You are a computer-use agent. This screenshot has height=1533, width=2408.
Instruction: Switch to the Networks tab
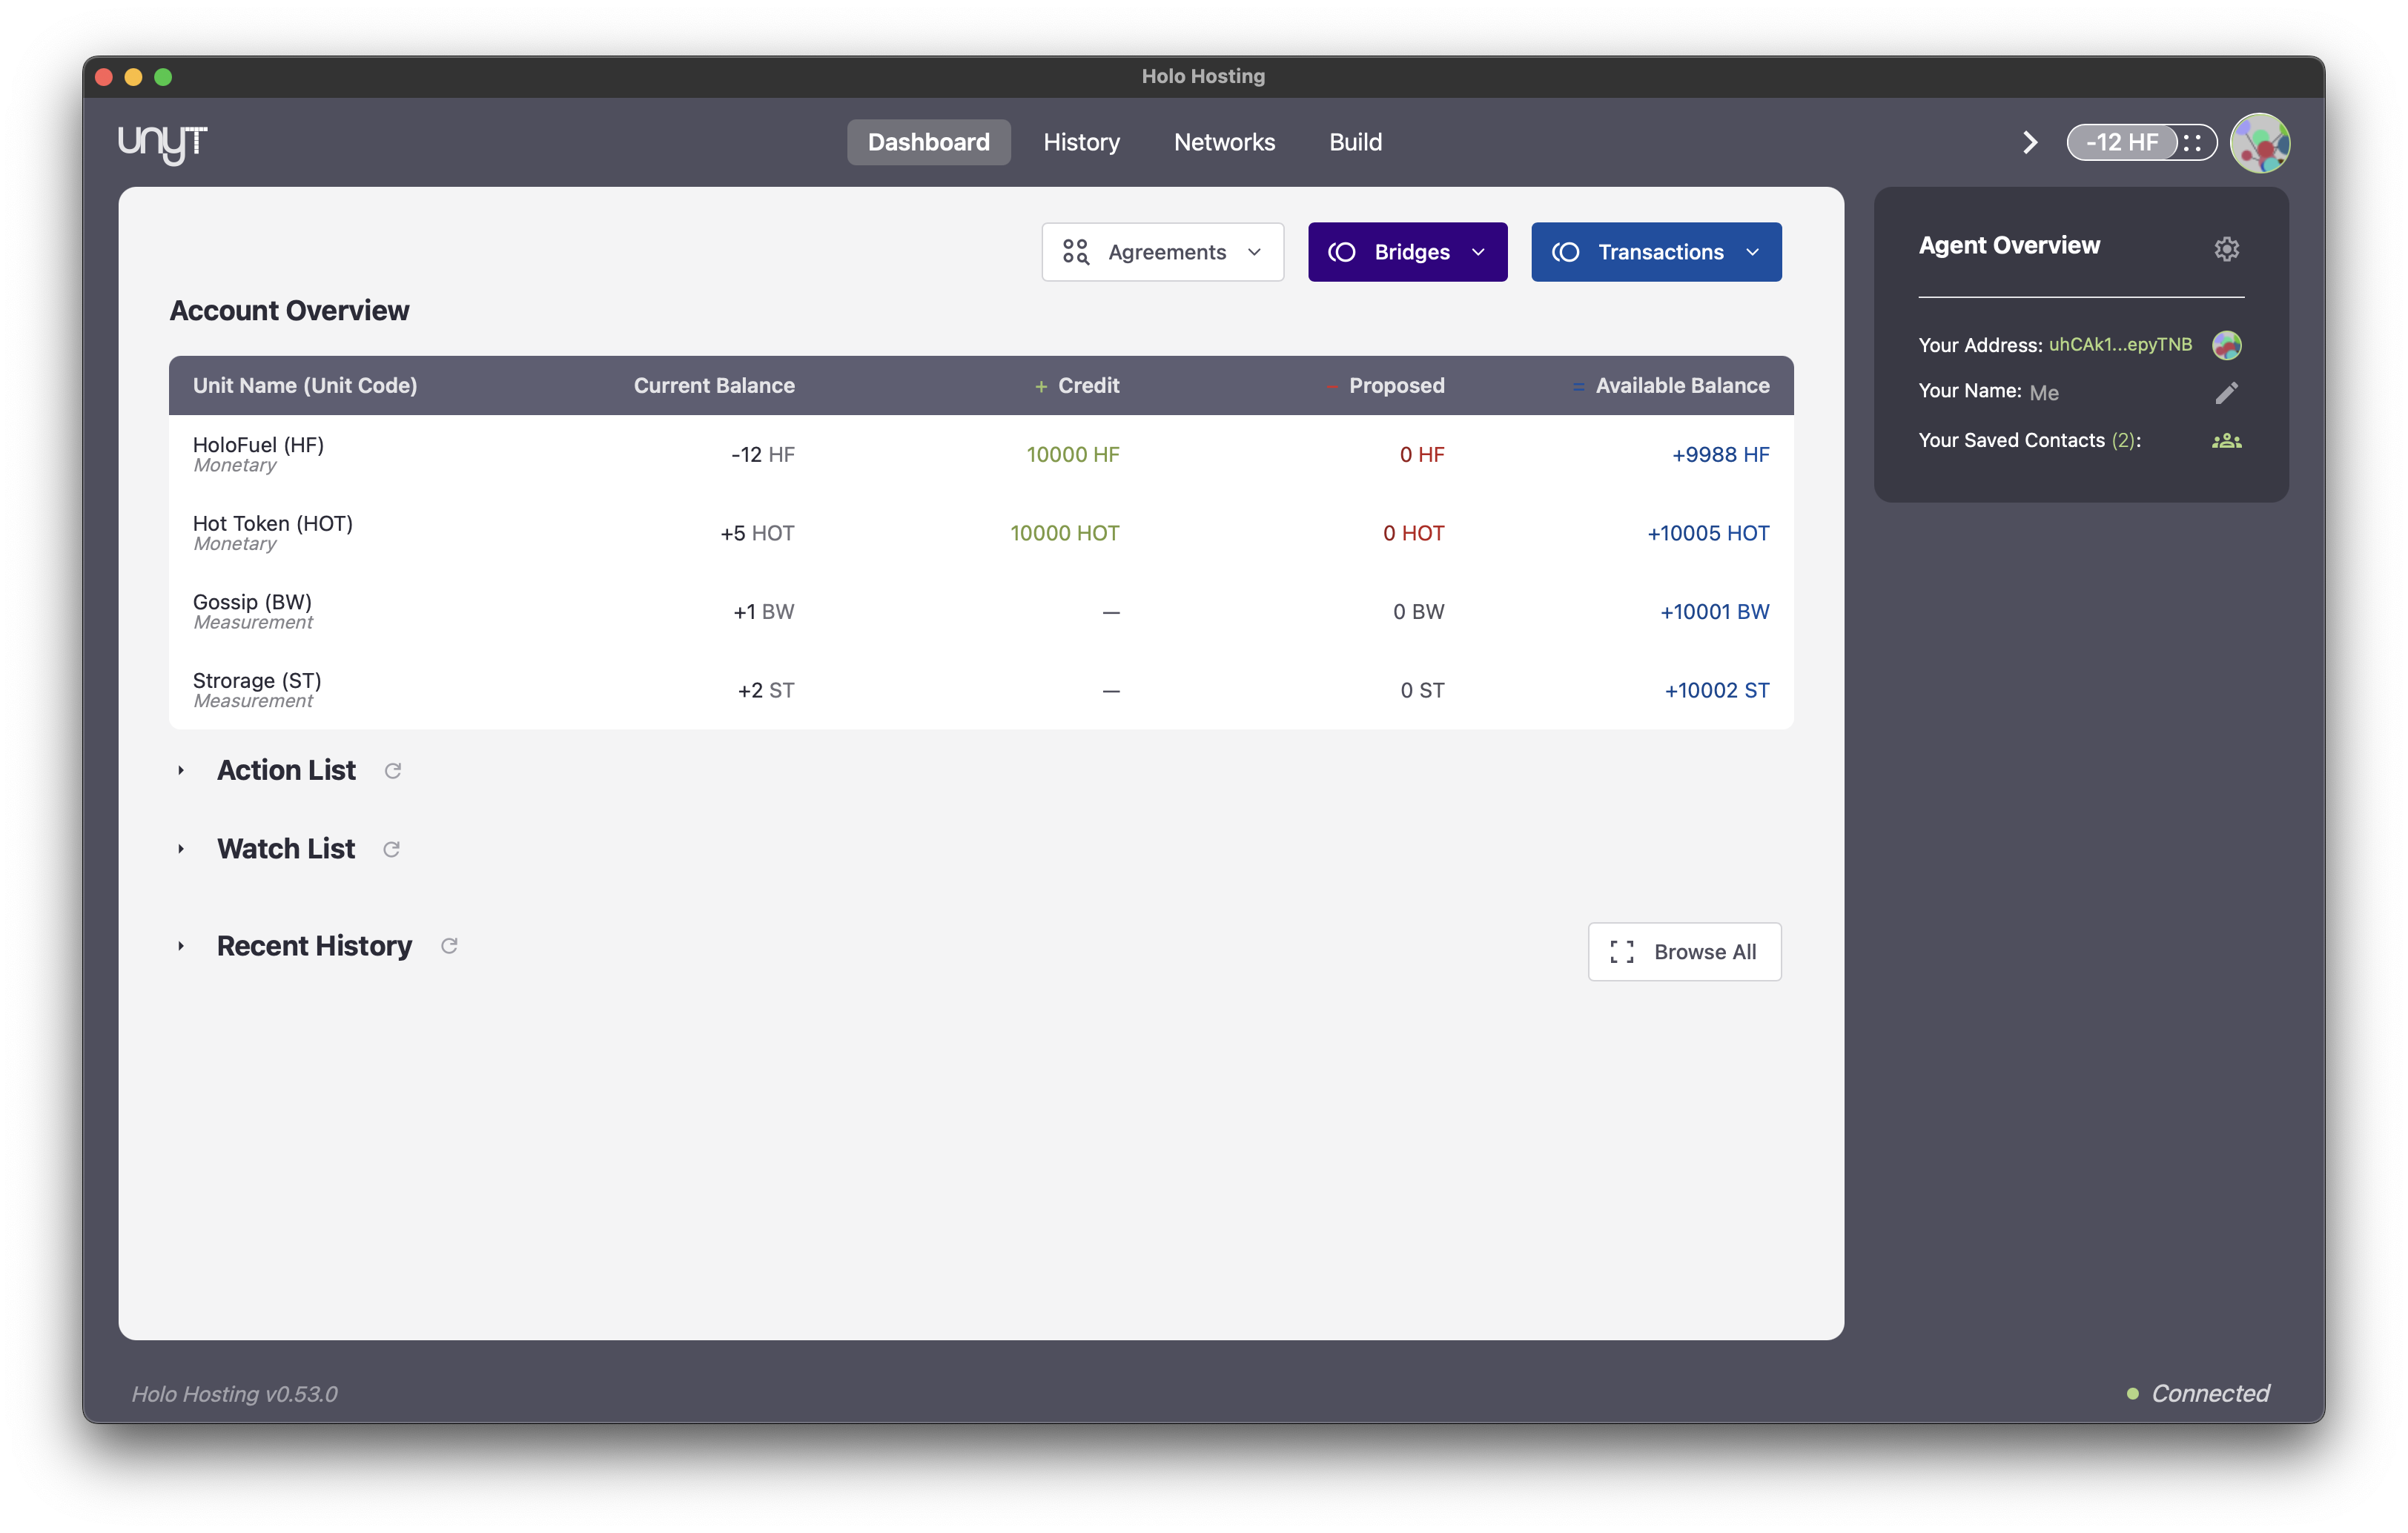point(1224,142)
